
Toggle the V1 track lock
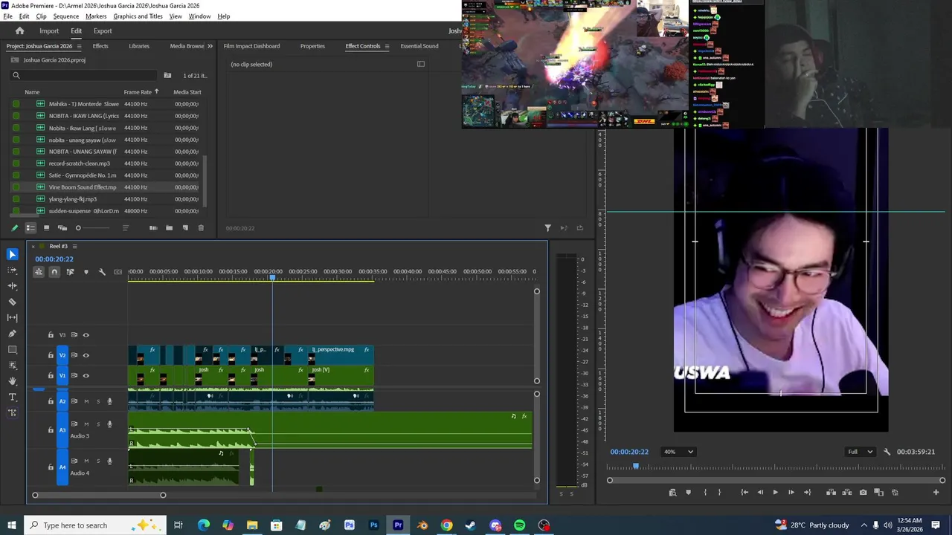(x=51, y=375)
